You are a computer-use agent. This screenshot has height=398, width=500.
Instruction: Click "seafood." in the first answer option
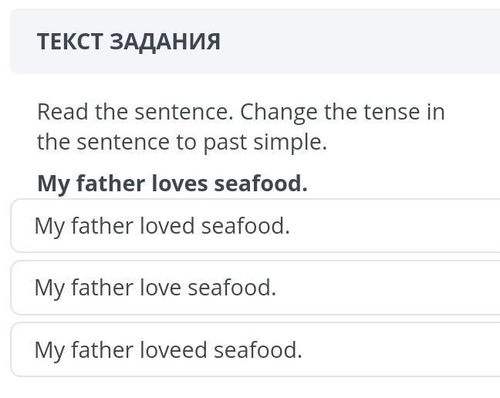pyautogui.click(x=245, y=226)
